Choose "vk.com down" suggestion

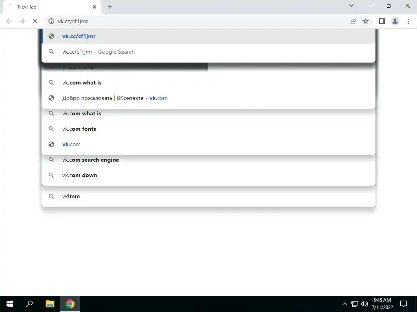click(208, 175)
